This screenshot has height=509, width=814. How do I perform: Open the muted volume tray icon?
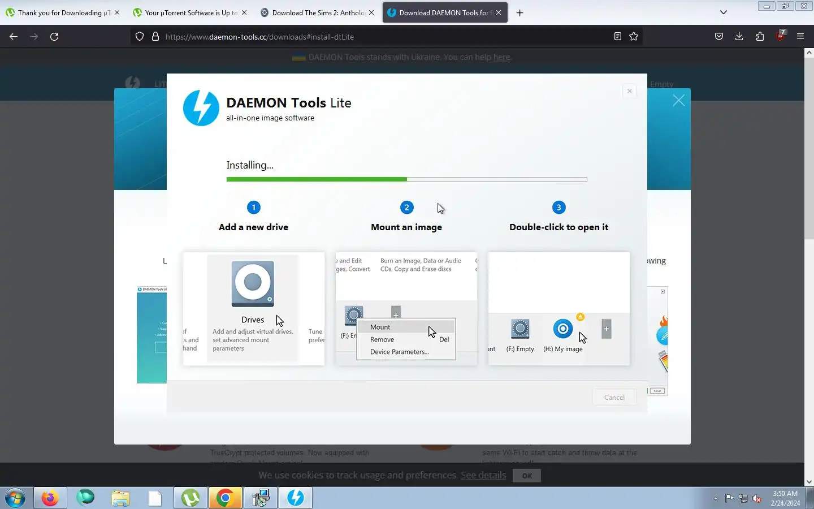coord(757,498)
